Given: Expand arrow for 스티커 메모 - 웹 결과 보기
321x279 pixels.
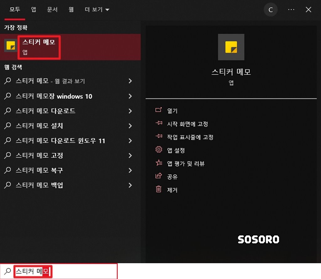Looking at the screenshot, I should point(130,81).
